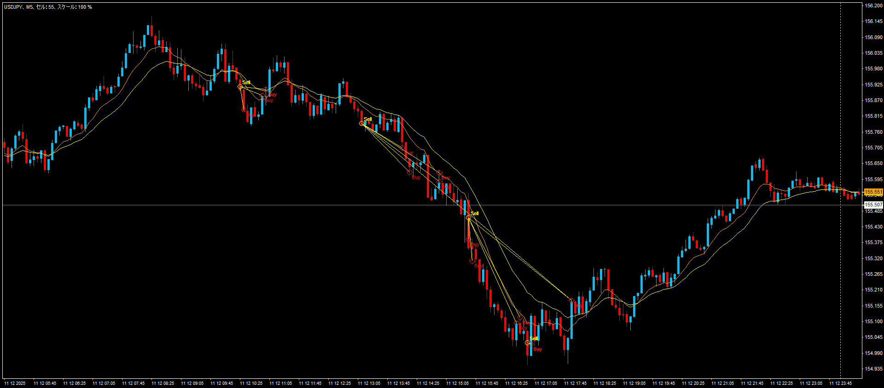The width and height of the screenshot is (884, 388).
Task: Click the 155.507 price label on the axis
Action: click(x=873, y=205)
